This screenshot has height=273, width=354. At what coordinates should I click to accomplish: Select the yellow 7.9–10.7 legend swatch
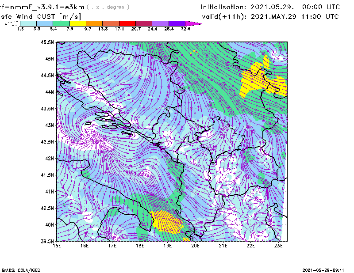78,23
